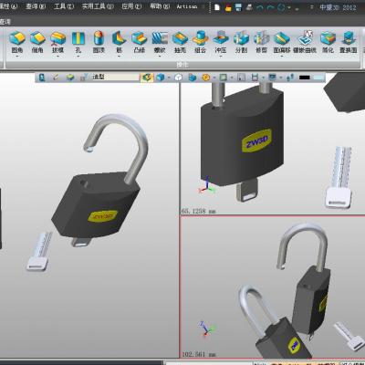Open the 帮助(H) menu

160,6
